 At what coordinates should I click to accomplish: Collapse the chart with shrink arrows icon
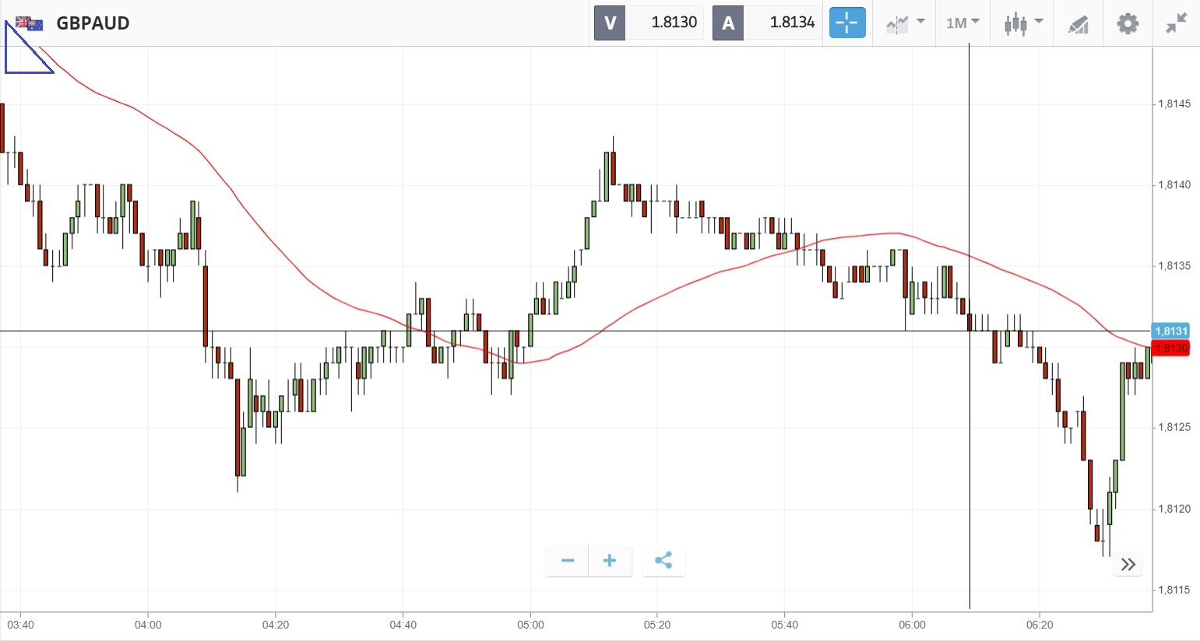point(1177,23)
